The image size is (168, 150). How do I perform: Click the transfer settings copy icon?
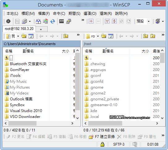click(24, 21)
